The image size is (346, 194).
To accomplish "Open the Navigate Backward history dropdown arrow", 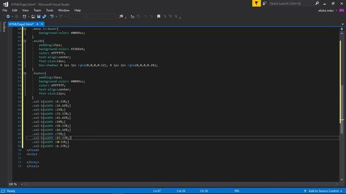I will point(12,17).
